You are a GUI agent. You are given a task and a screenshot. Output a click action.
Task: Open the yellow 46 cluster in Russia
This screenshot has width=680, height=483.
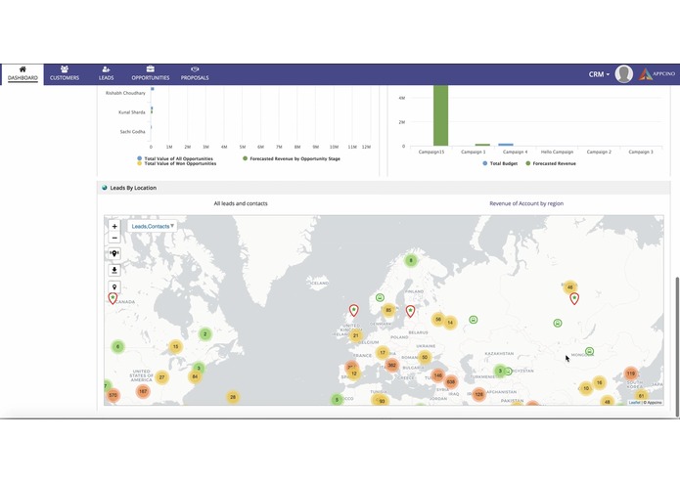[x=569, y=286]
